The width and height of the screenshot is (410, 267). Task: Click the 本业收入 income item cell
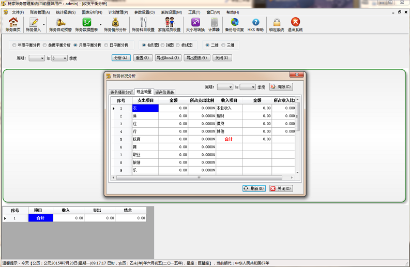[x=229, y=108]
